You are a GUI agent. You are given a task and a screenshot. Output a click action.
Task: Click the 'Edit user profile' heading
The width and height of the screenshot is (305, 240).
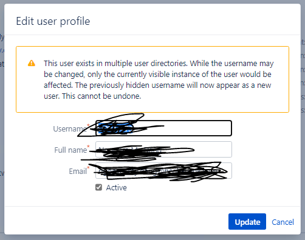pyautogui.click(x=53, y=21)
